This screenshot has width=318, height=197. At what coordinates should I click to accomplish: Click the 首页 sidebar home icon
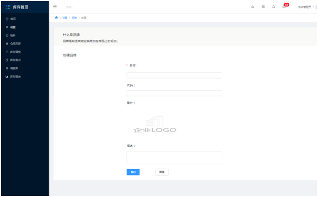[x=7, y=19]
